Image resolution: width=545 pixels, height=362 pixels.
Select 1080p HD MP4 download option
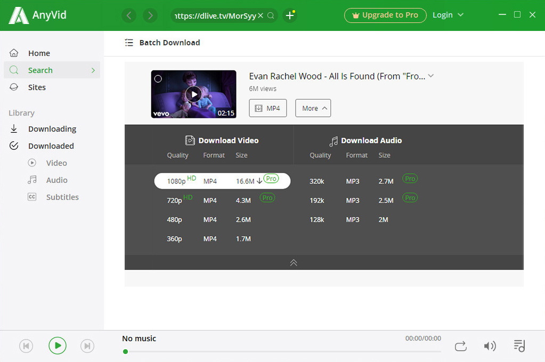point(222,181)
